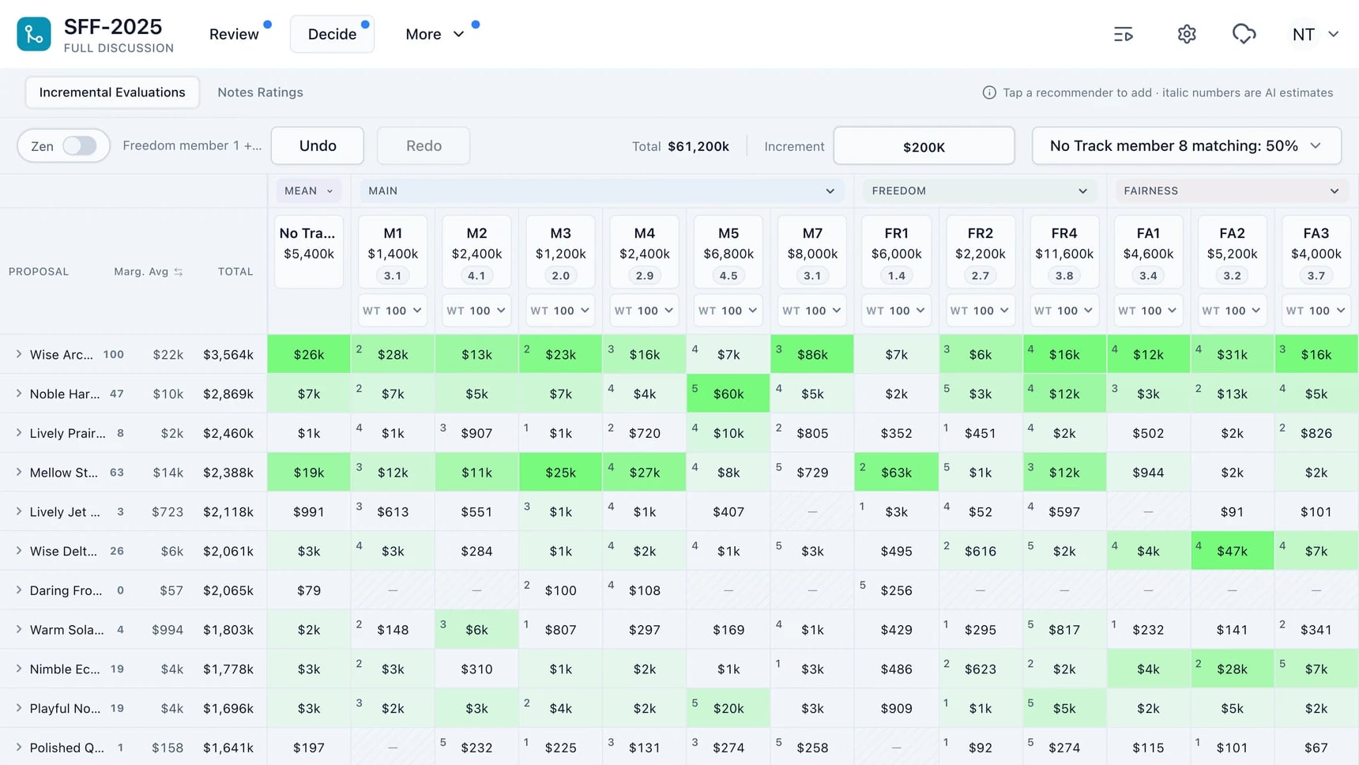Expand the Wise Arc... proposal row
1359x765 pixels.
point(19,354)
